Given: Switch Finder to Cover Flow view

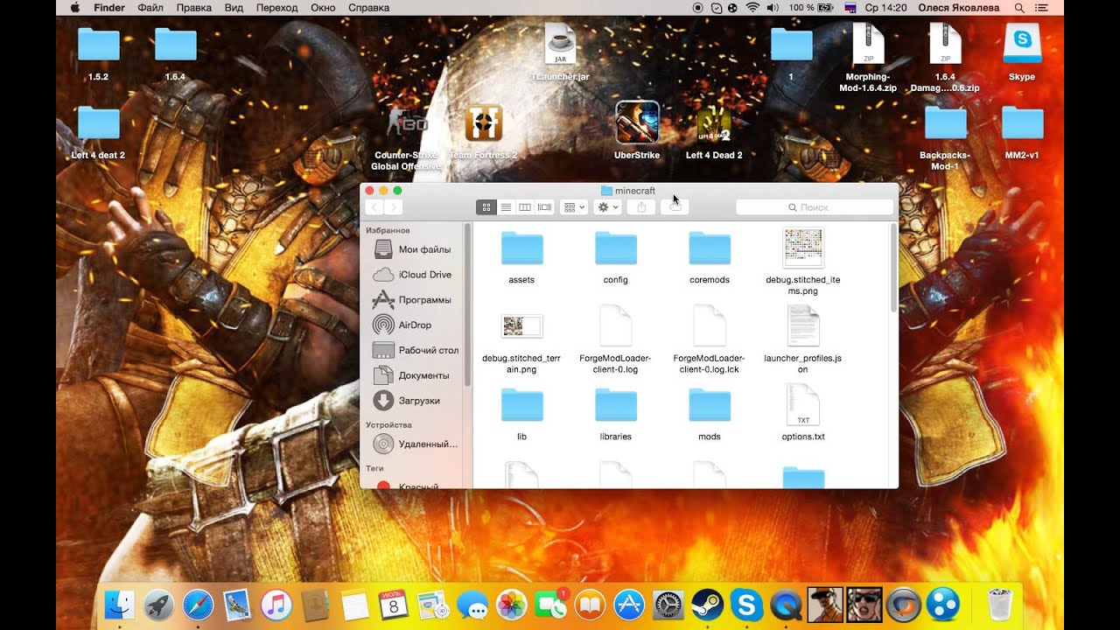Looking at the screenshot, I should tap(544, 207).
